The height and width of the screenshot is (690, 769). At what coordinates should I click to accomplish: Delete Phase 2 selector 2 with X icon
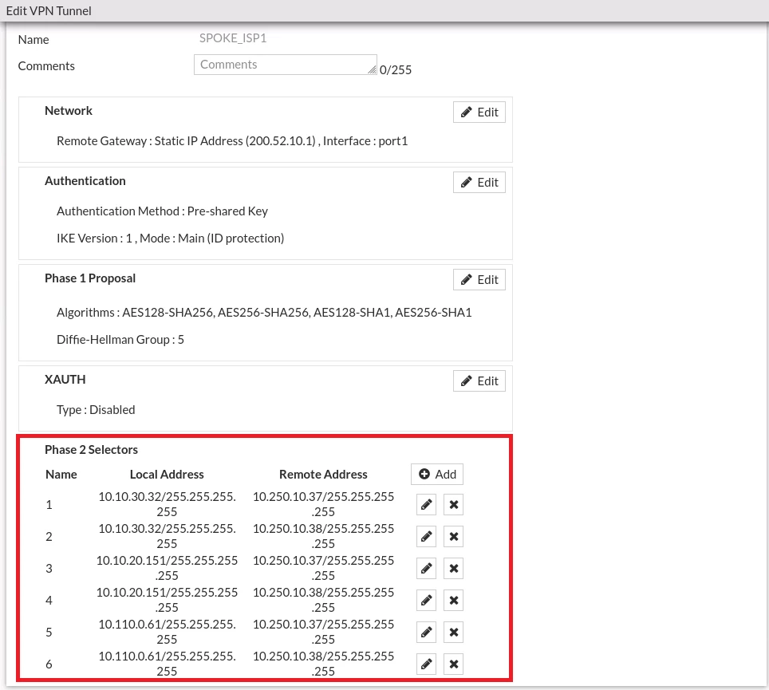454,537
